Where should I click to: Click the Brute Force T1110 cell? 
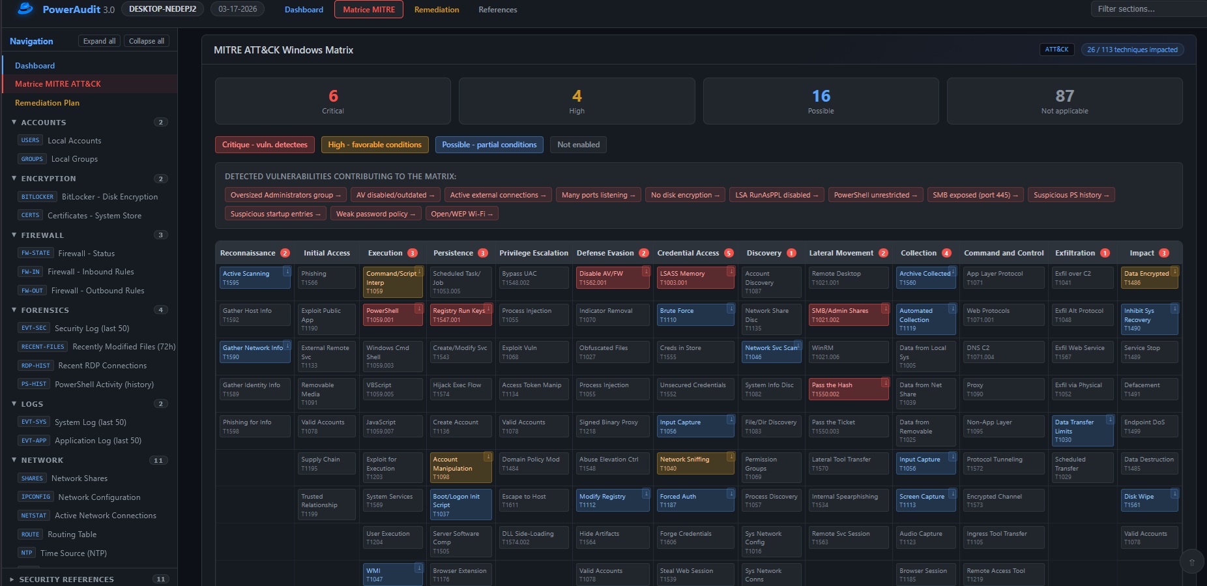coord(695,315)
